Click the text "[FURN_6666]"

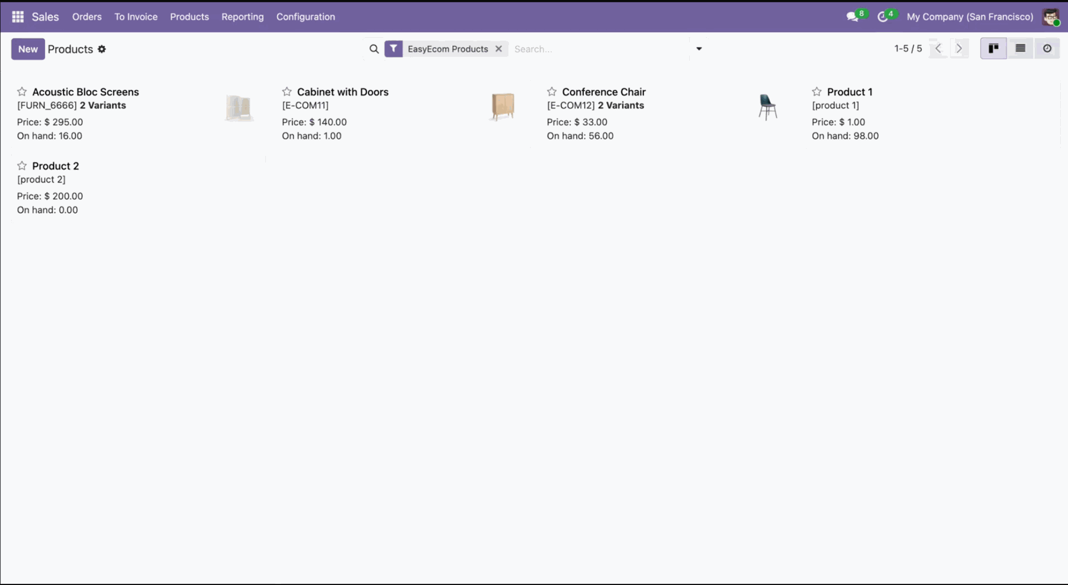47,105
